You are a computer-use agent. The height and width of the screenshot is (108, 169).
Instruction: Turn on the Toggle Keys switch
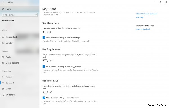45,61
